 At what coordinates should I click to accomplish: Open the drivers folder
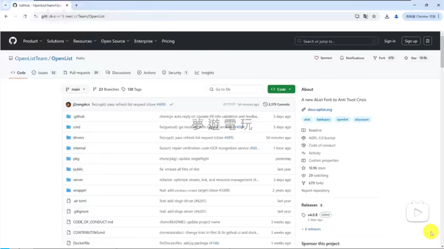[x=78, y=138]
